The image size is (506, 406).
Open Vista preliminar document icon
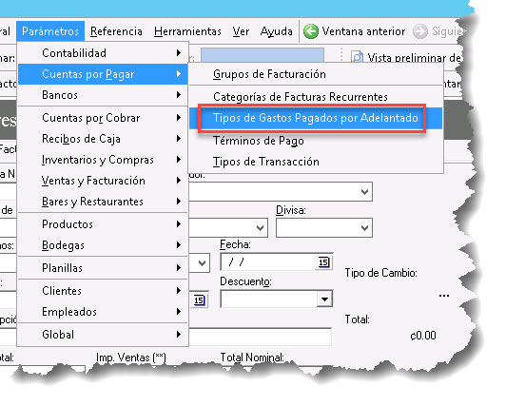357,57
